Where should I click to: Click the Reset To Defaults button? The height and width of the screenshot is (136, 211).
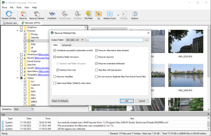pos(60,101)
